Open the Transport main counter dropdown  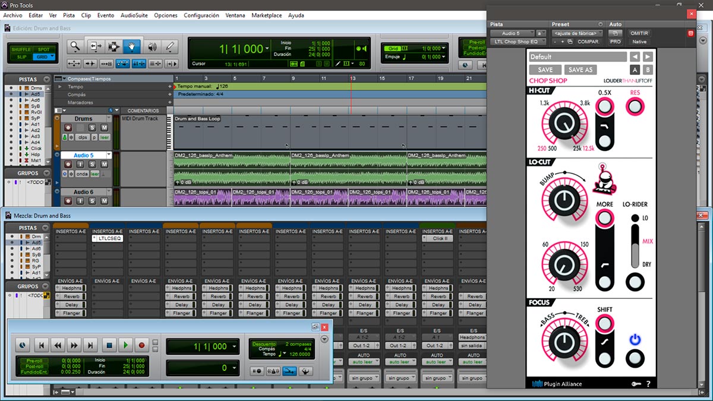[235, 346]
